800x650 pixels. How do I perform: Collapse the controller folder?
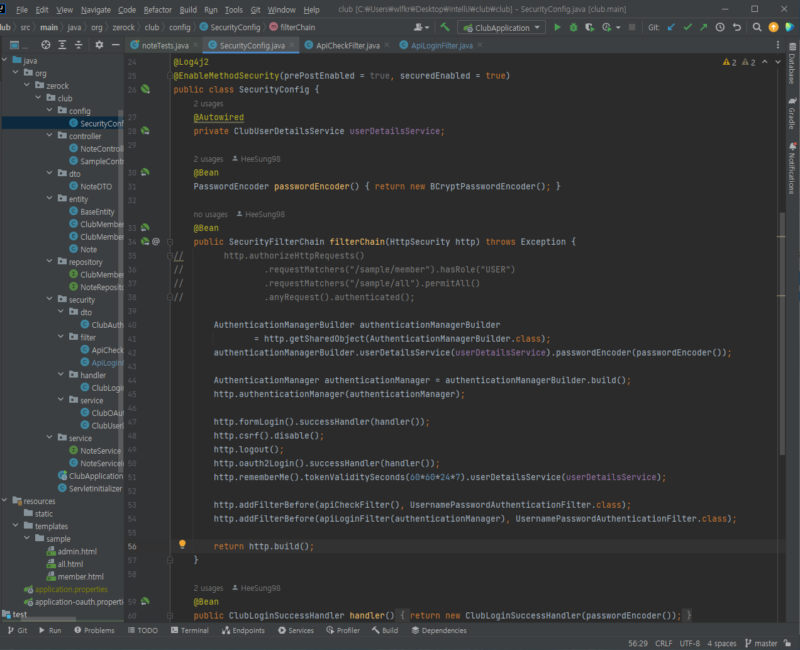(50, 135)
